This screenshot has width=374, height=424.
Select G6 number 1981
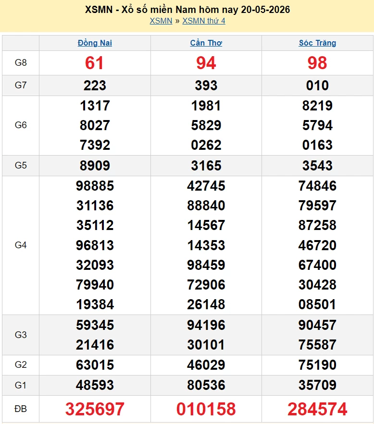click(206, 106)
